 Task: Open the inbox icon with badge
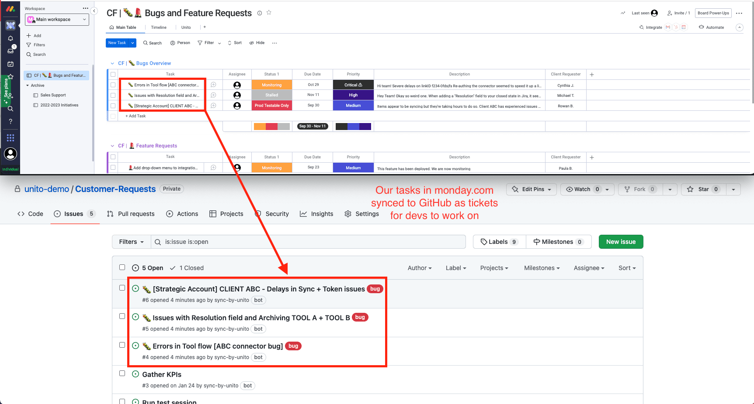(x=10, y=51)
